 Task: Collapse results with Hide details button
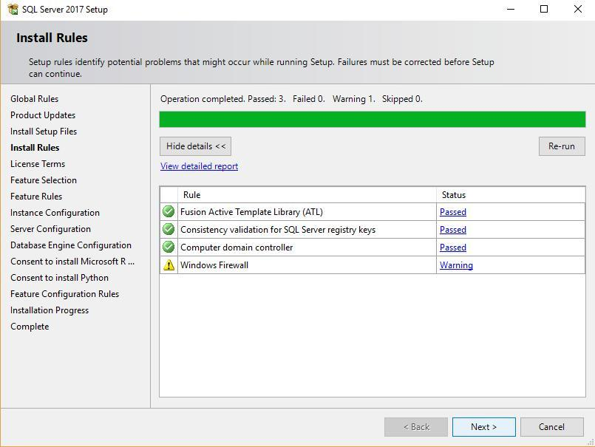pos(195,146)
